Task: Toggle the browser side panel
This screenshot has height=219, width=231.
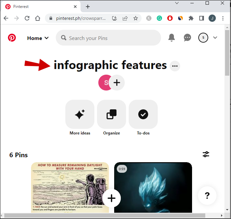Action: 202,18
